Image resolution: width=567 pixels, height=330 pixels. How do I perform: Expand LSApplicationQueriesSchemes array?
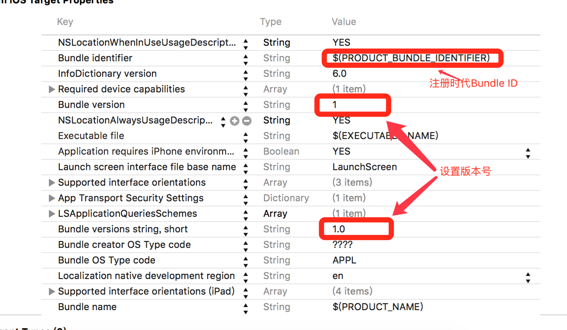[x=52, y=214]
